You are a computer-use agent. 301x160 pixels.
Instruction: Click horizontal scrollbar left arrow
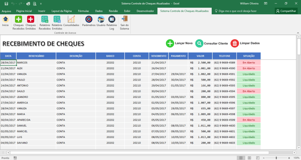coord(8,153)
